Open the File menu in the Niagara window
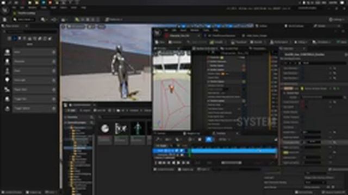The height and width of the screenshot is (195, 348). (x=166, y=30)
